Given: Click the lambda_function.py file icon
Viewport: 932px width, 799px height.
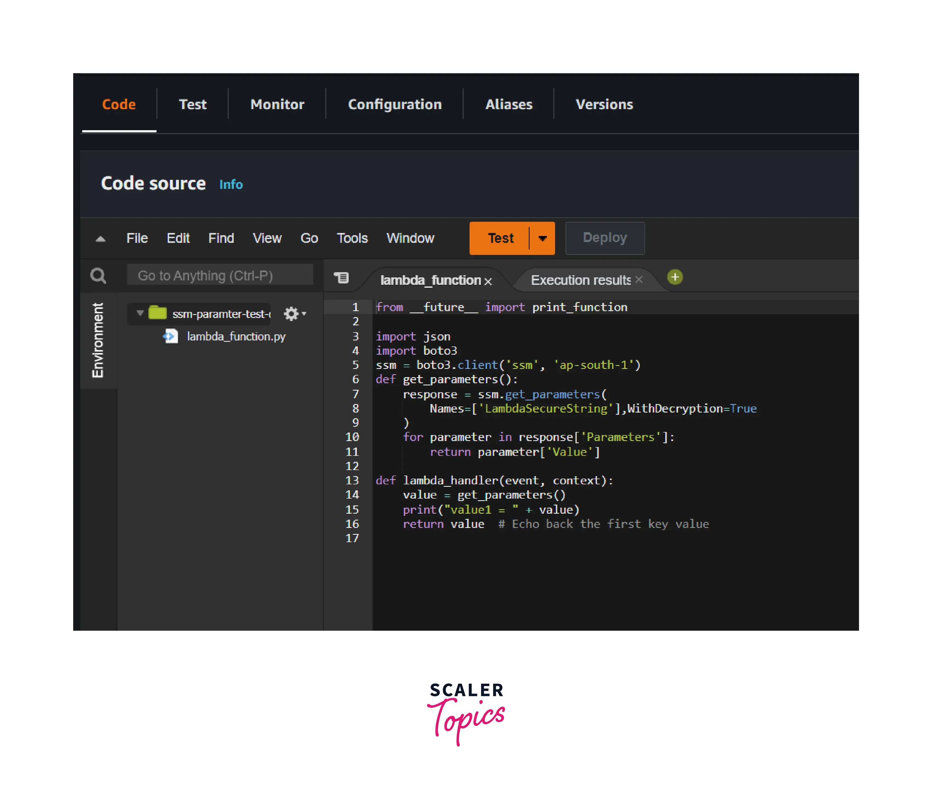Looking at the screenshot, I should [x=171, y=336].
